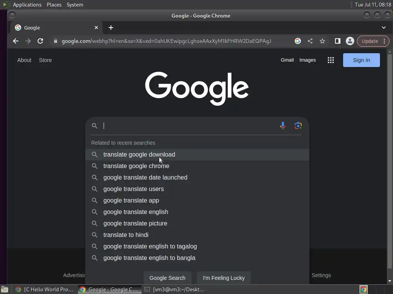Open the Places menu

click(x=54, y=5)
